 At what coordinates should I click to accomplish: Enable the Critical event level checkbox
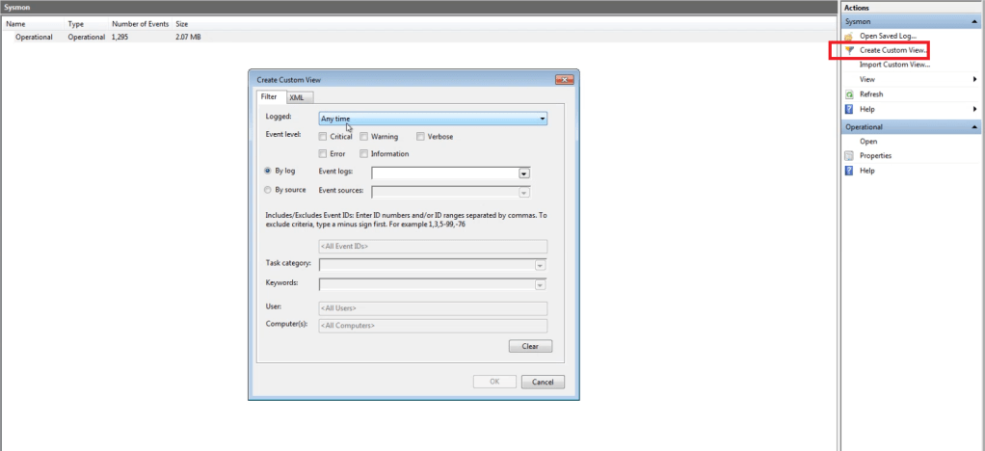[x=323, y=137]
